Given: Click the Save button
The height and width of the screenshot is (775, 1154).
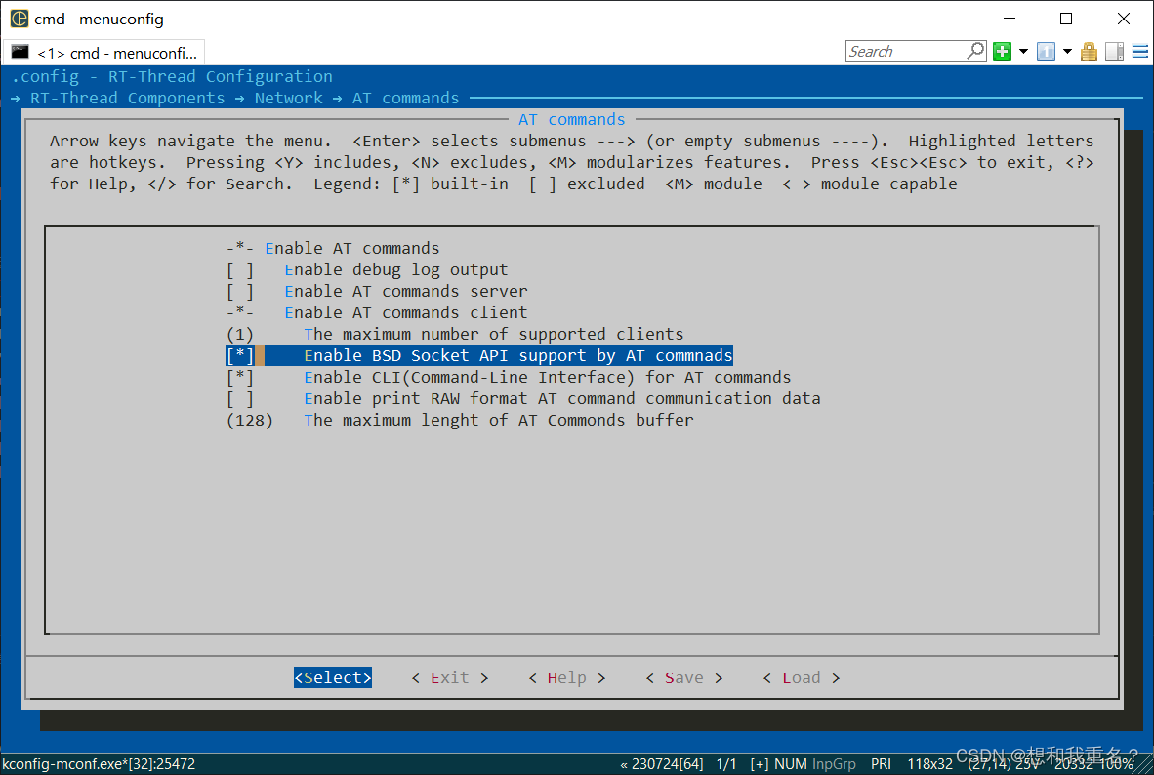Looking at the screenshot, I should (x=683, y=677).
